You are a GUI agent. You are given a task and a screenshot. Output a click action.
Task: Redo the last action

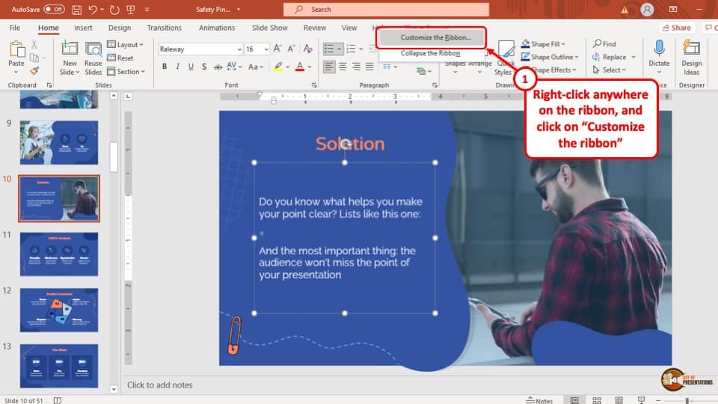pyautogui.click(x=114, y=9)
